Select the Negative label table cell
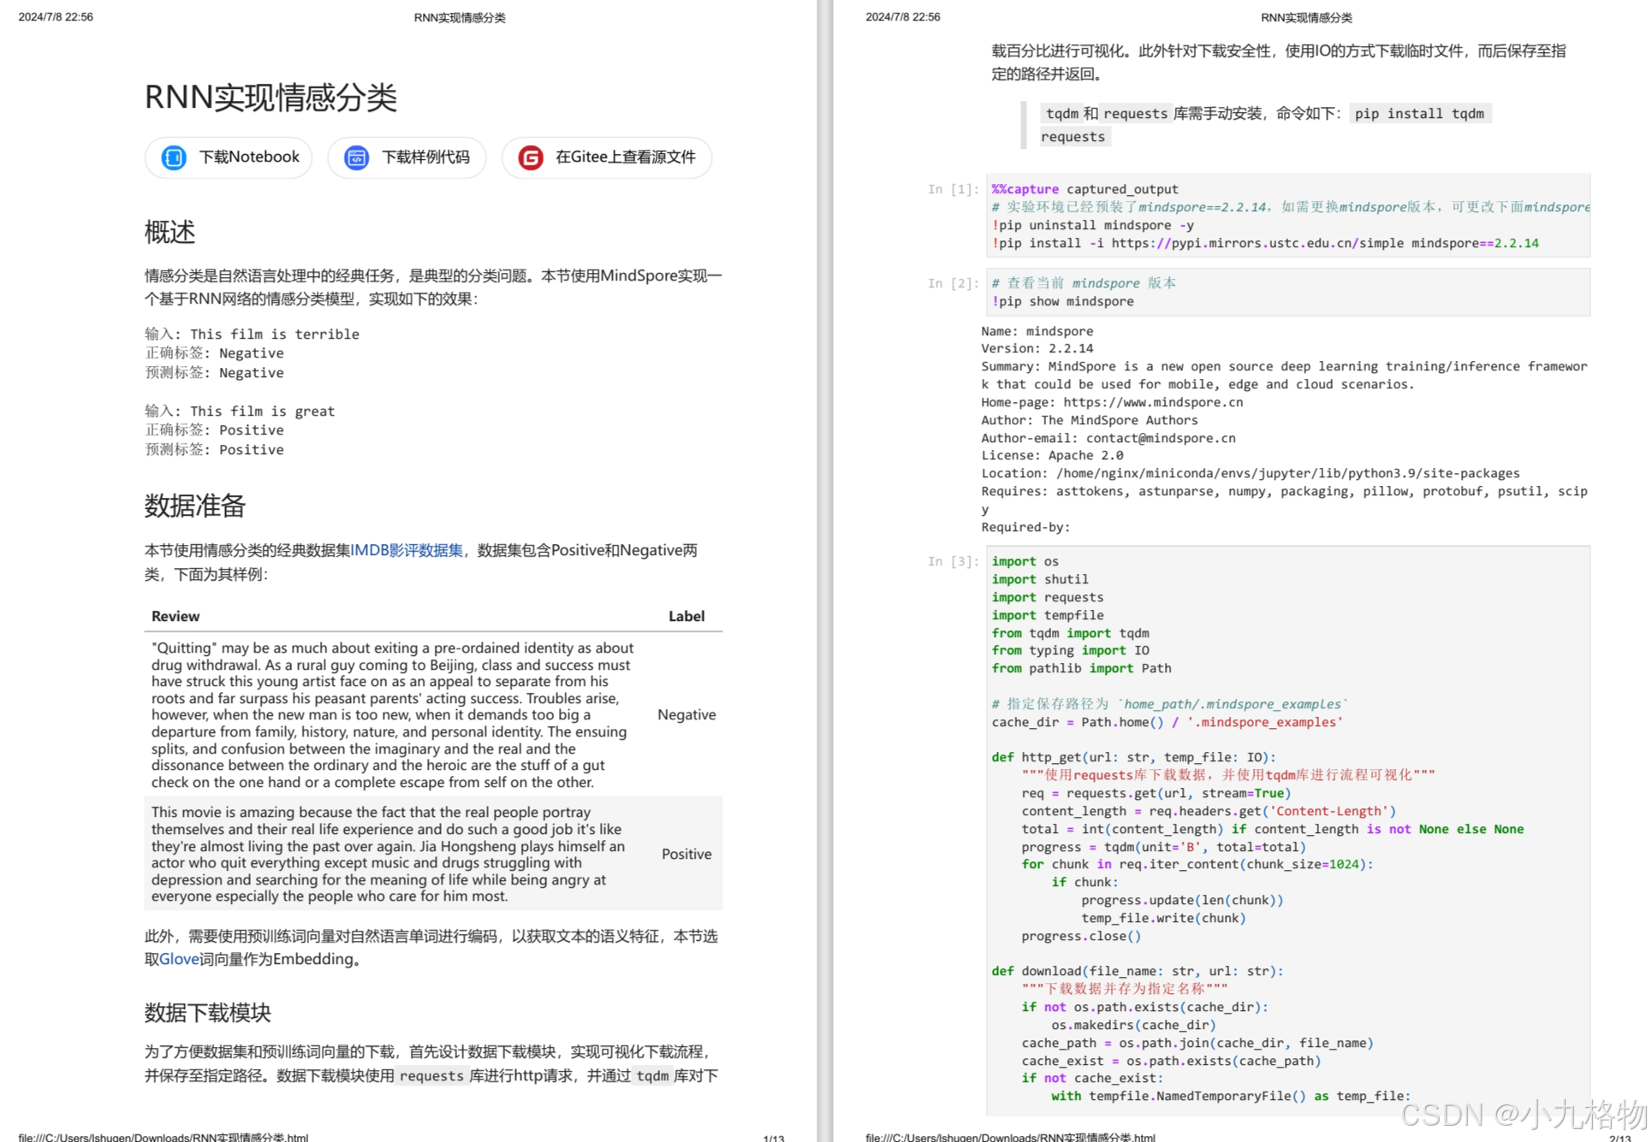This screenshot has height=1142, width=1652. [x=686, y=714]
